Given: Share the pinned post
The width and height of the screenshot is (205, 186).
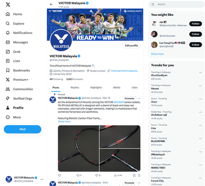Looking at the screenshot, I should [x=139, y=175].
